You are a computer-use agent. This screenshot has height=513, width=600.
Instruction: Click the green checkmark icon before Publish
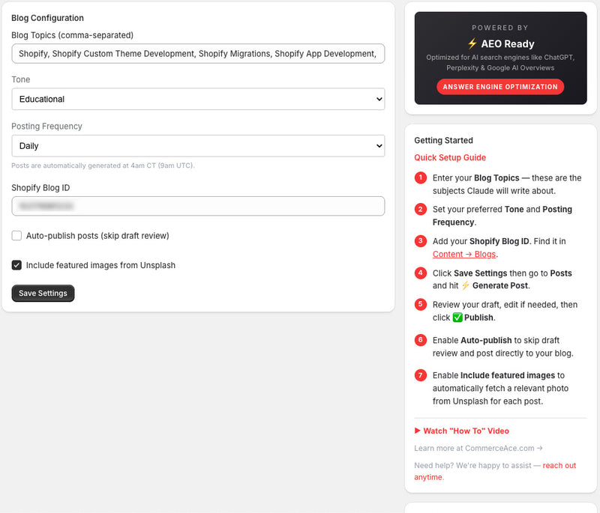tap(457, 318)
